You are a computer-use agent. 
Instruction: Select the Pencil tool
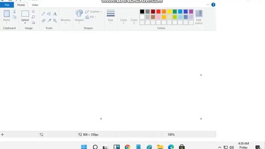tap(43, 14)
